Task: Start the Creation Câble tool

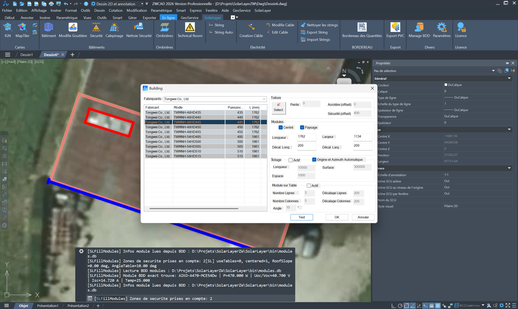Action: point(251,30)
